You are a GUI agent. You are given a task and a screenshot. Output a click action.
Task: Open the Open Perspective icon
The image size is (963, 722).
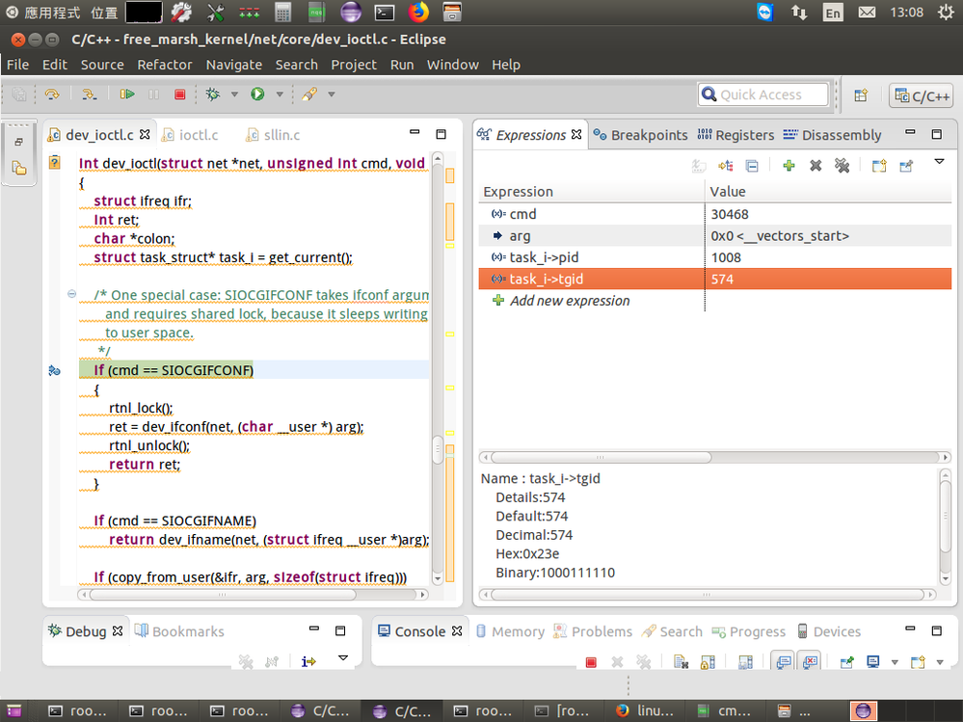861,94
